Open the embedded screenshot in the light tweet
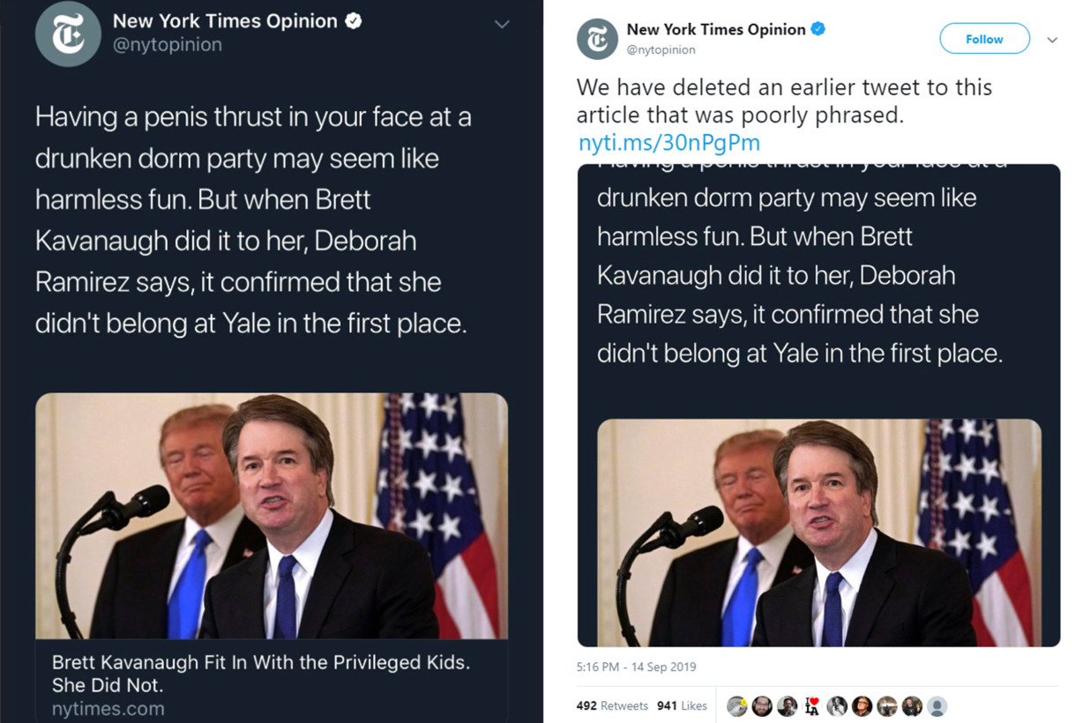This screenshot has height=723, width=1090. [818, 406]
